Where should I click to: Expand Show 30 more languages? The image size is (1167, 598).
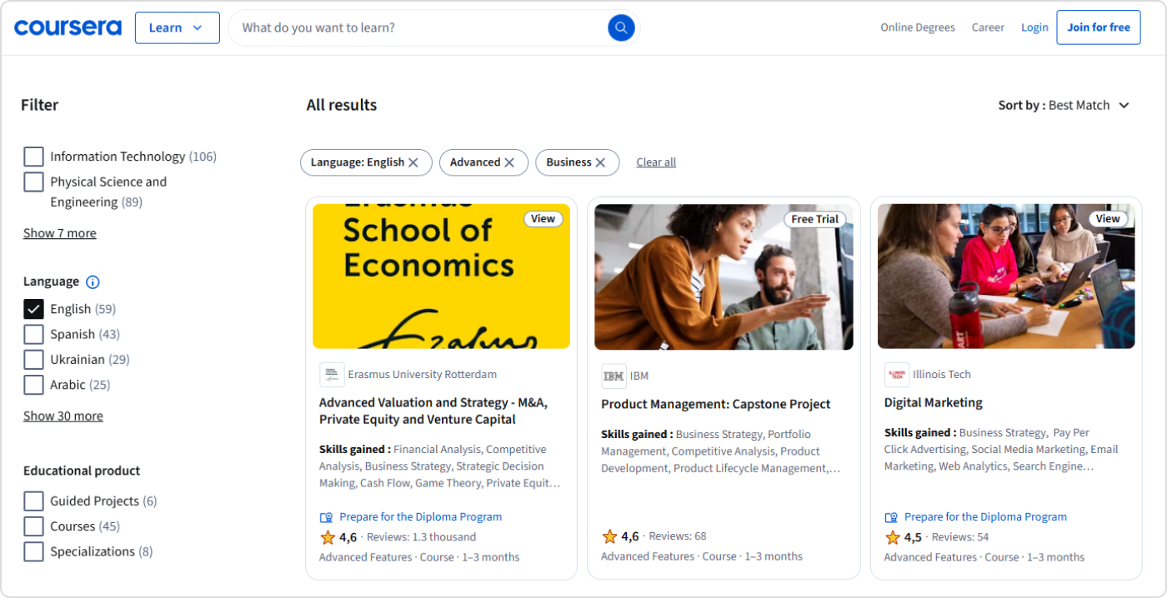coord(63,416)
